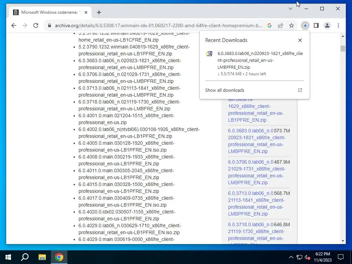Click the 573.7M file size

pos(282,131)
